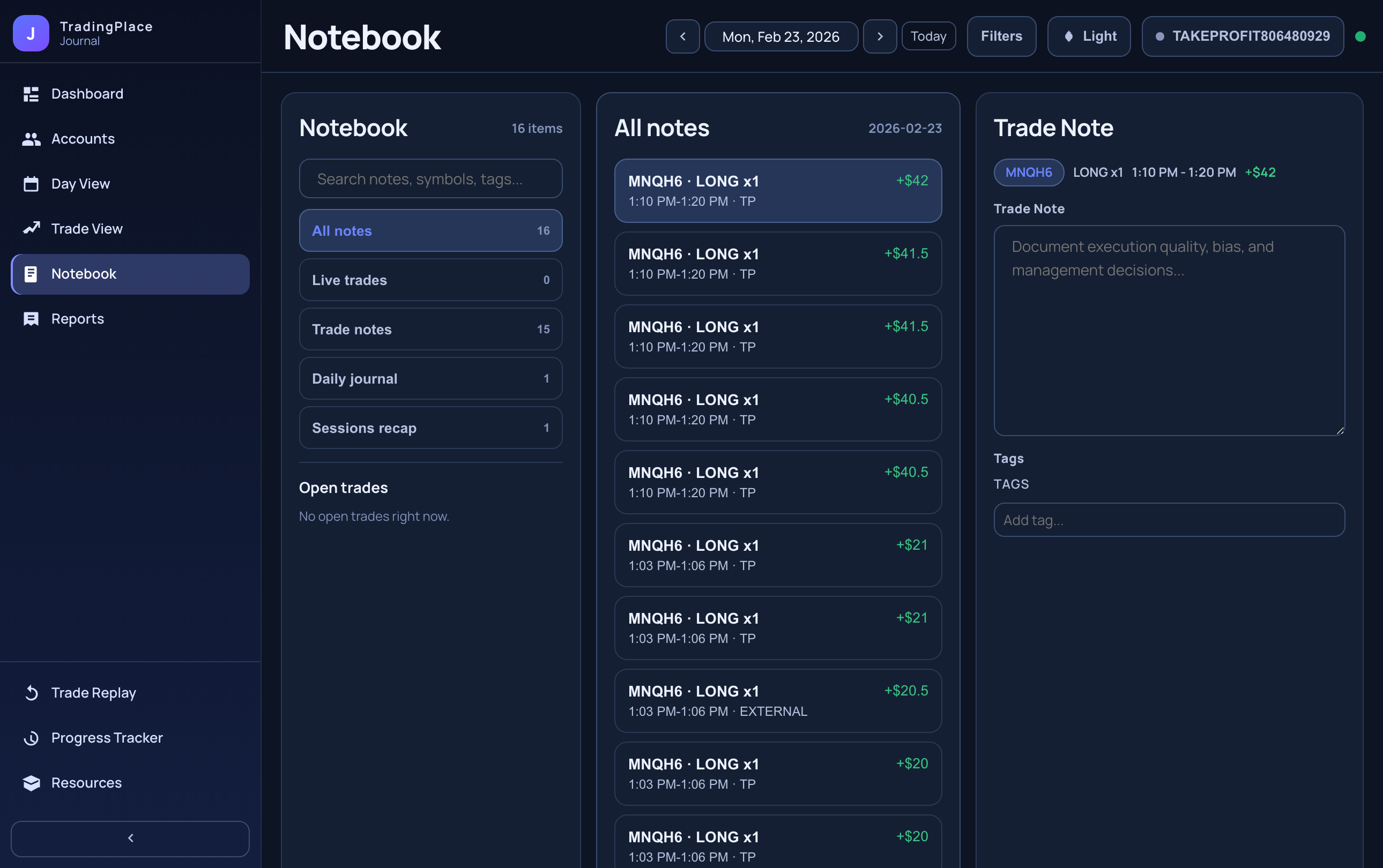Toggle Light theme mode

[x=1088, y=36]
